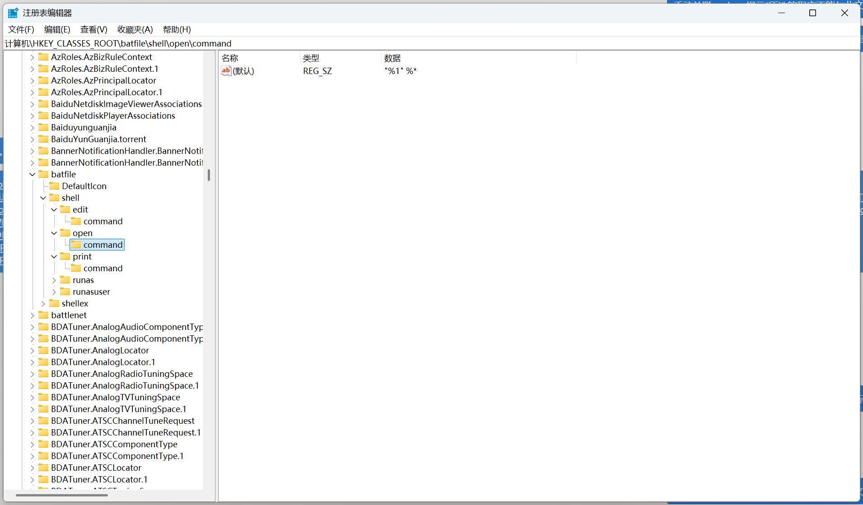
Task: Select the command key under edit
Action: [103, 221]
